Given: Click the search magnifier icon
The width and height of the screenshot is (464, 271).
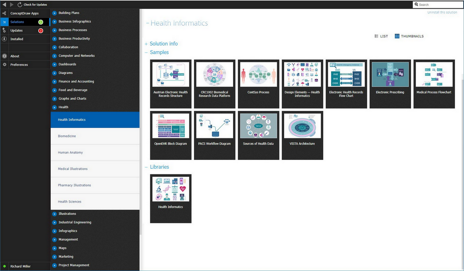Looking at the screenshot, I should coord(416,5).
